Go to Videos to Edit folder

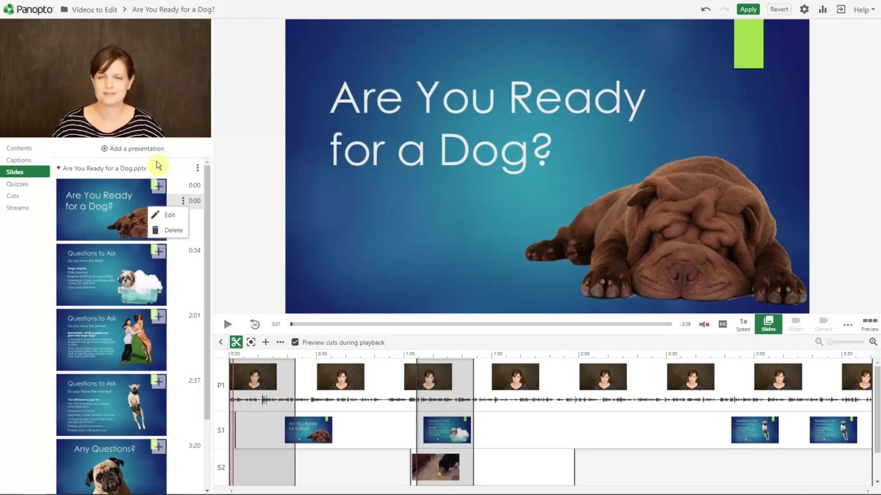(89, 10)
